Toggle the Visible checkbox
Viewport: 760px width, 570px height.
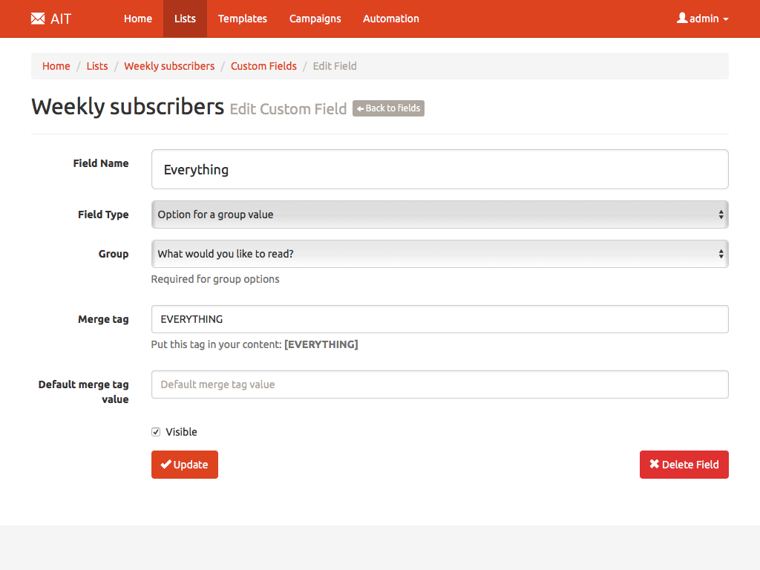click(156, 432)
